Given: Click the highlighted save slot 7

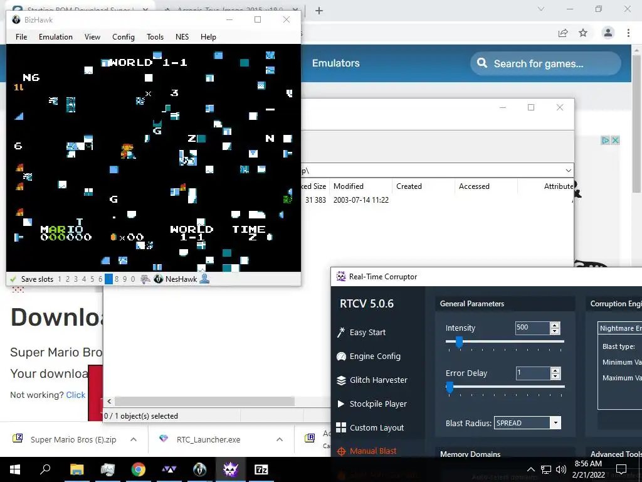Looking at the screenshot, I should coord(108,279).
